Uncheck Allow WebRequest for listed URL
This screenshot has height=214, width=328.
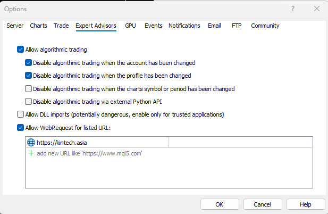20,128
